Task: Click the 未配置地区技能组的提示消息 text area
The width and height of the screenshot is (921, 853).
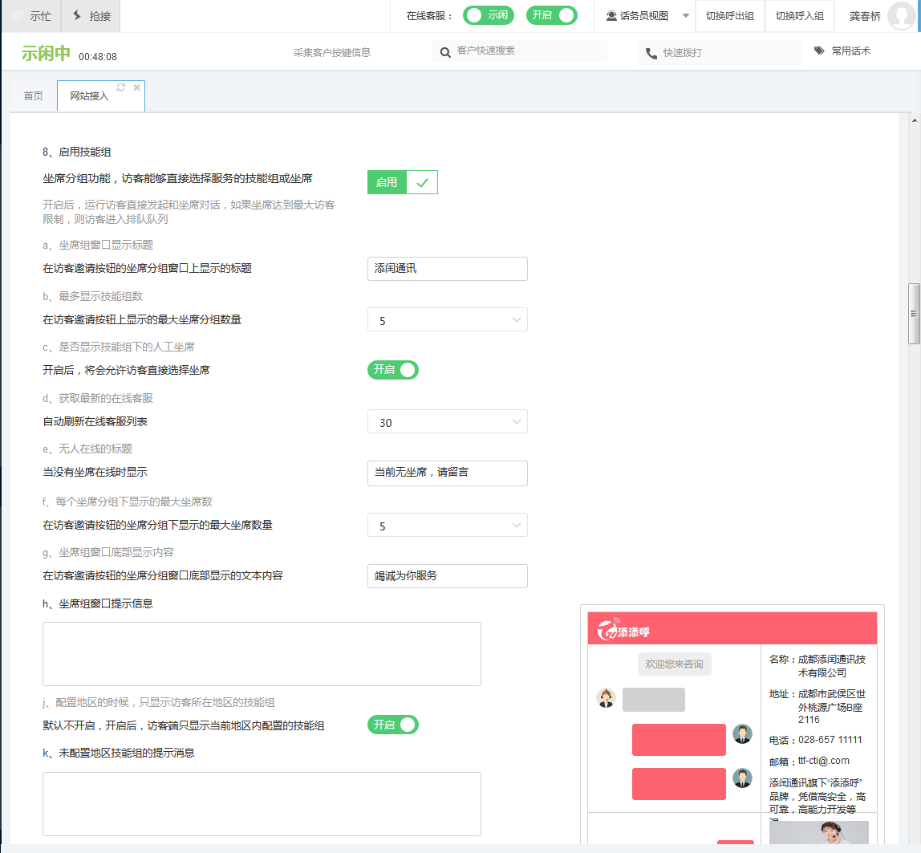Action: [262, 804]
